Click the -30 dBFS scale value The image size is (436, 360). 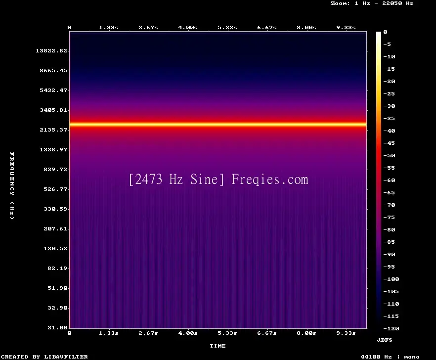click(x=389, y=106)
